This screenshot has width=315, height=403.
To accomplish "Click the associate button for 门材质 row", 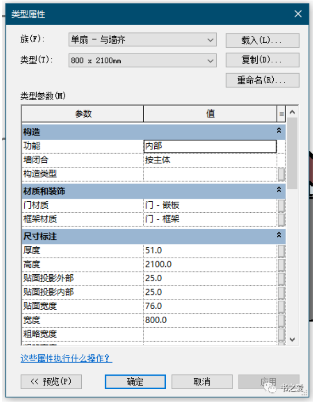I will (281, 205).
